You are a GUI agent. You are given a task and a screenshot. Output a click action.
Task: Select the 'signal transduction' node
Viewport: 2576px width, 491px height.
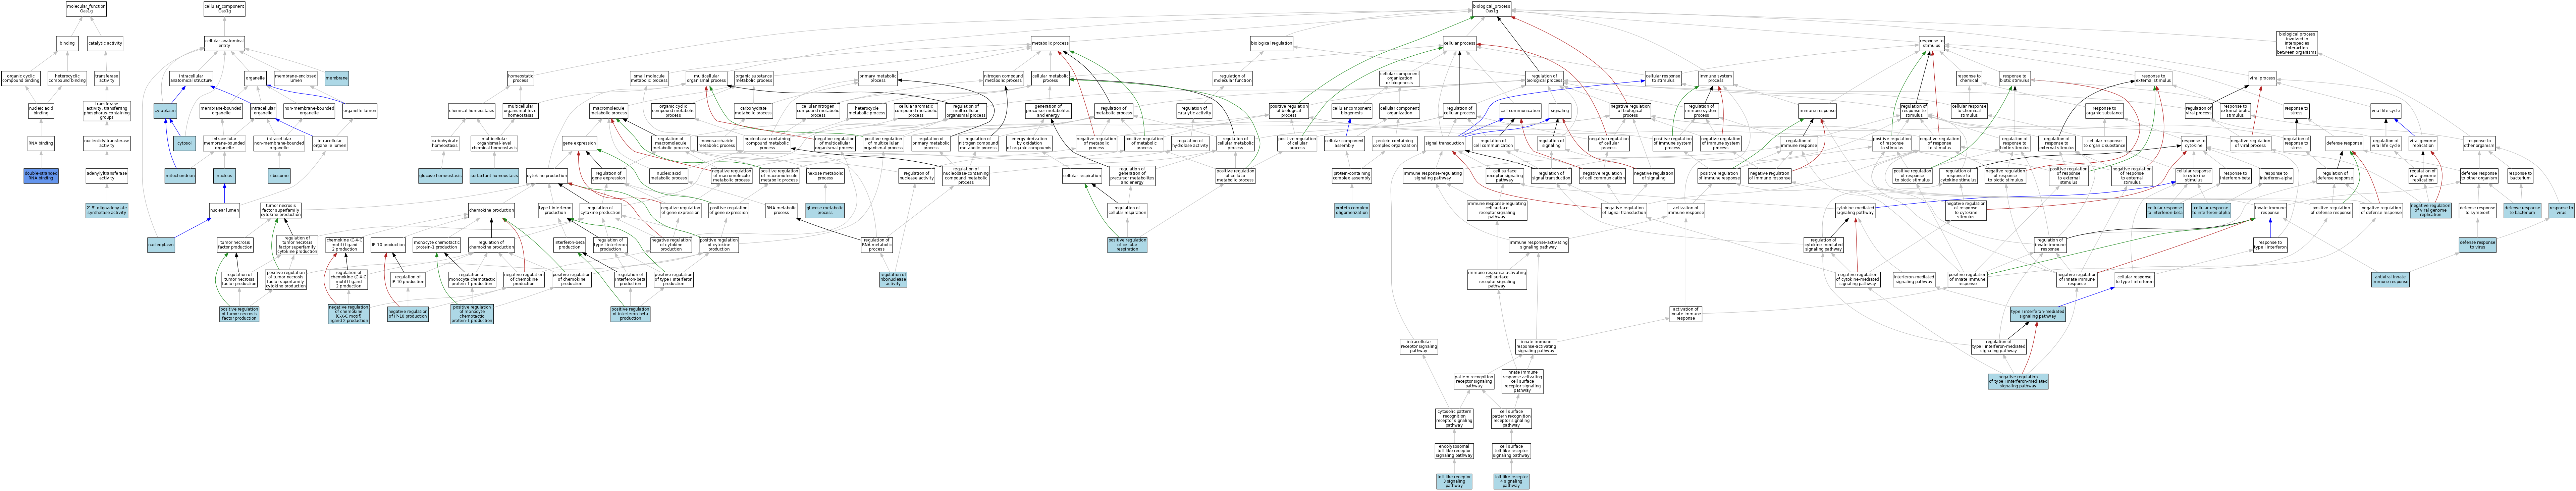(1445, 143)
